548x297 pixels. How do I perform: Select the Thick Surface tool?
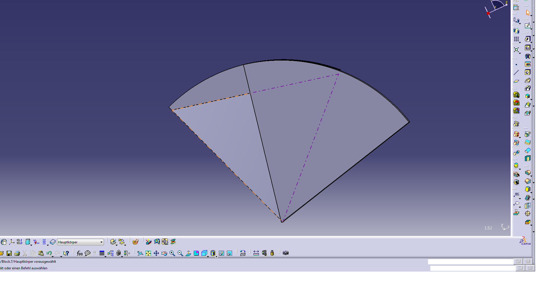[527, 142]
